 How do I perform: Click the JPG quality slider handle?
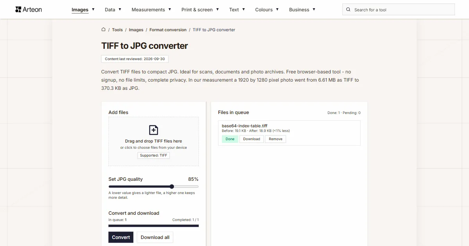[172, 187]
